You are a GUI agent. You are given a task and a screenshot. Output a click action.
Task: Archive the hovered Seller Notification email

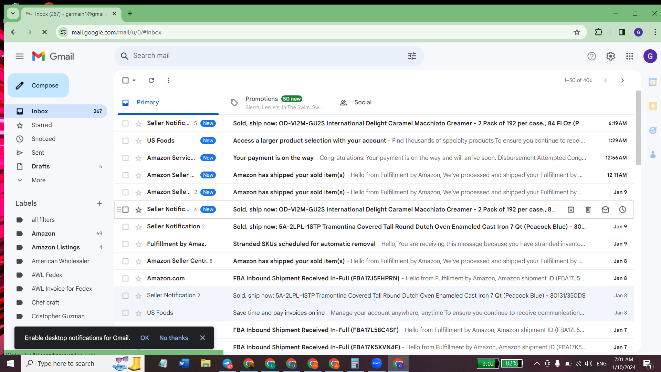571,209
